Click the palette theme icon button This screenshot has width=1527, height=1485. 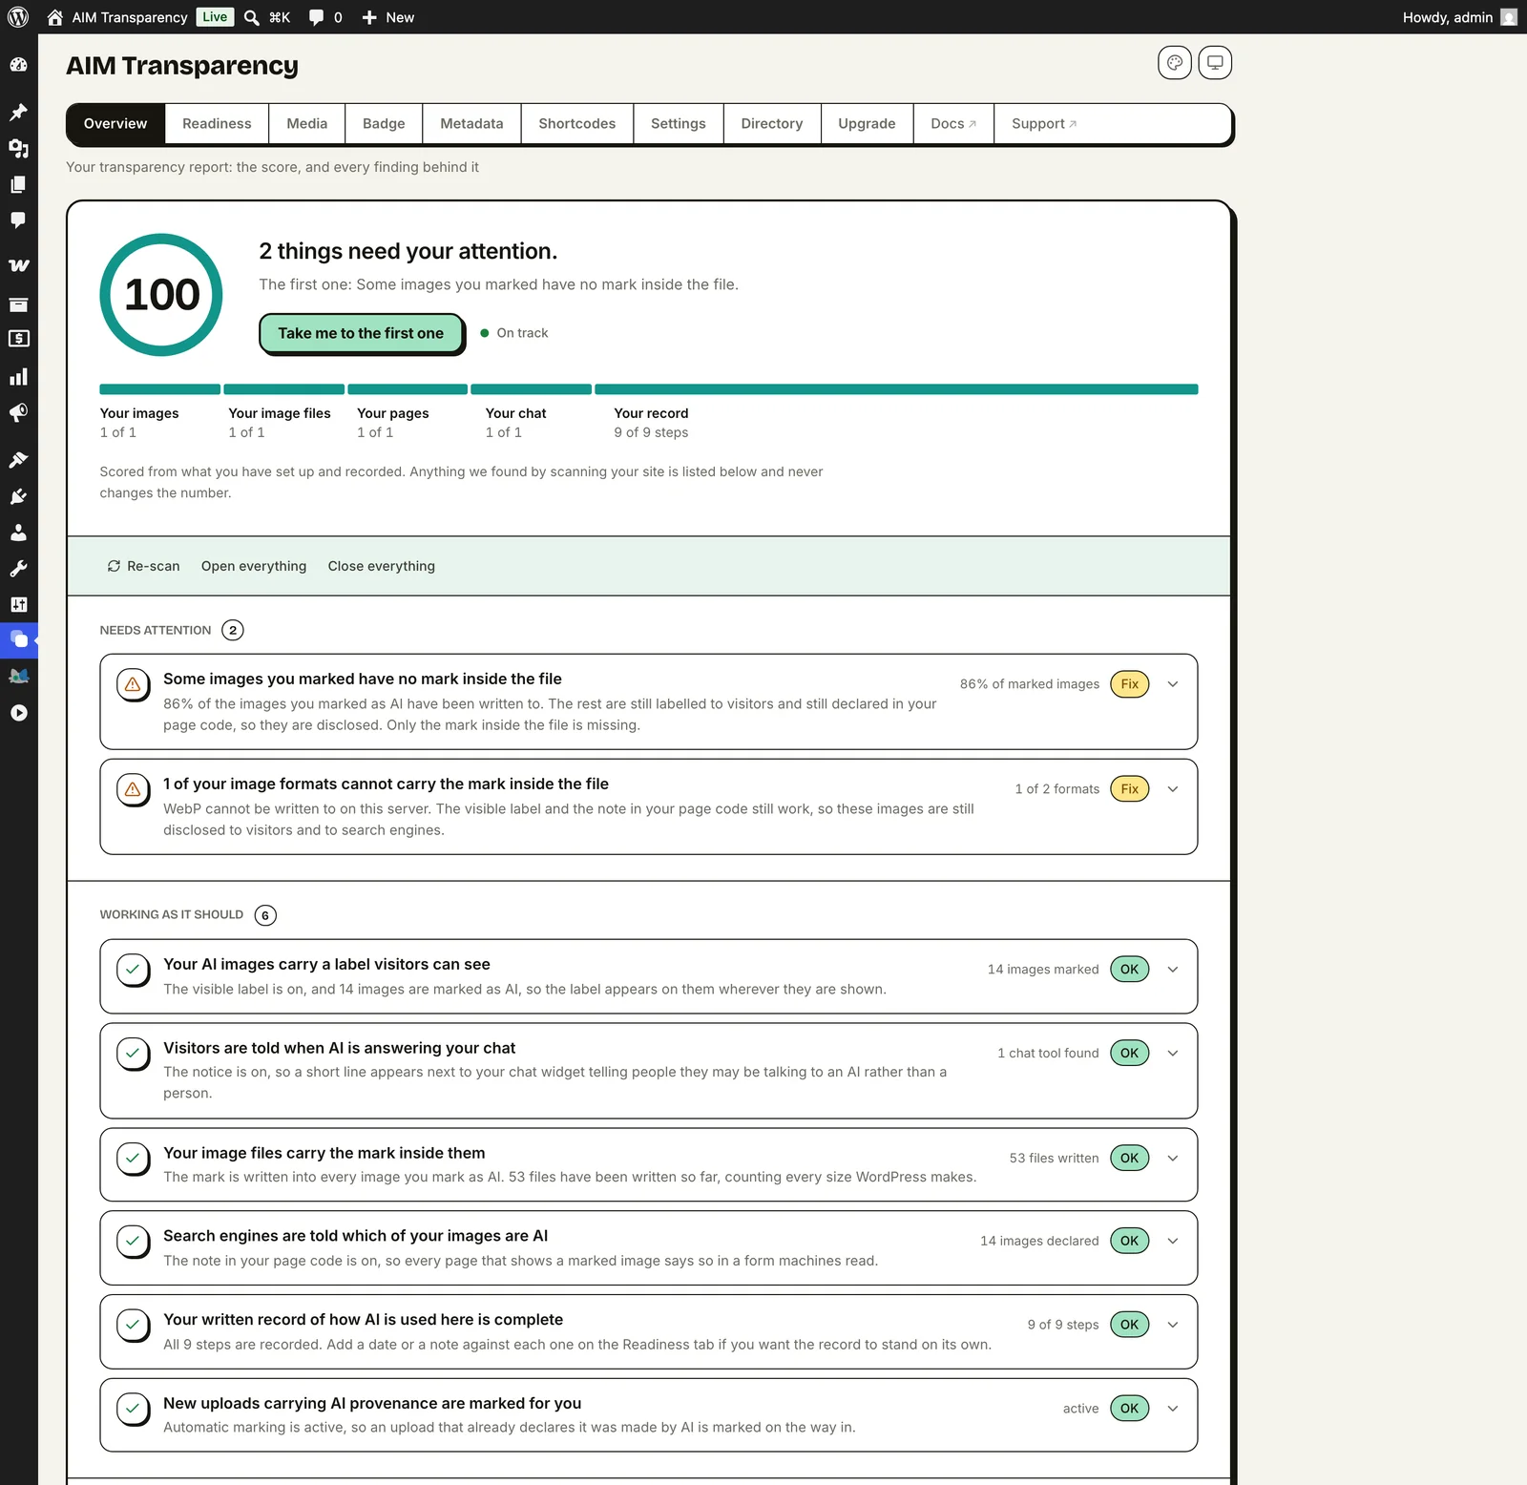pyautogui.click(x=1175, y=63)
